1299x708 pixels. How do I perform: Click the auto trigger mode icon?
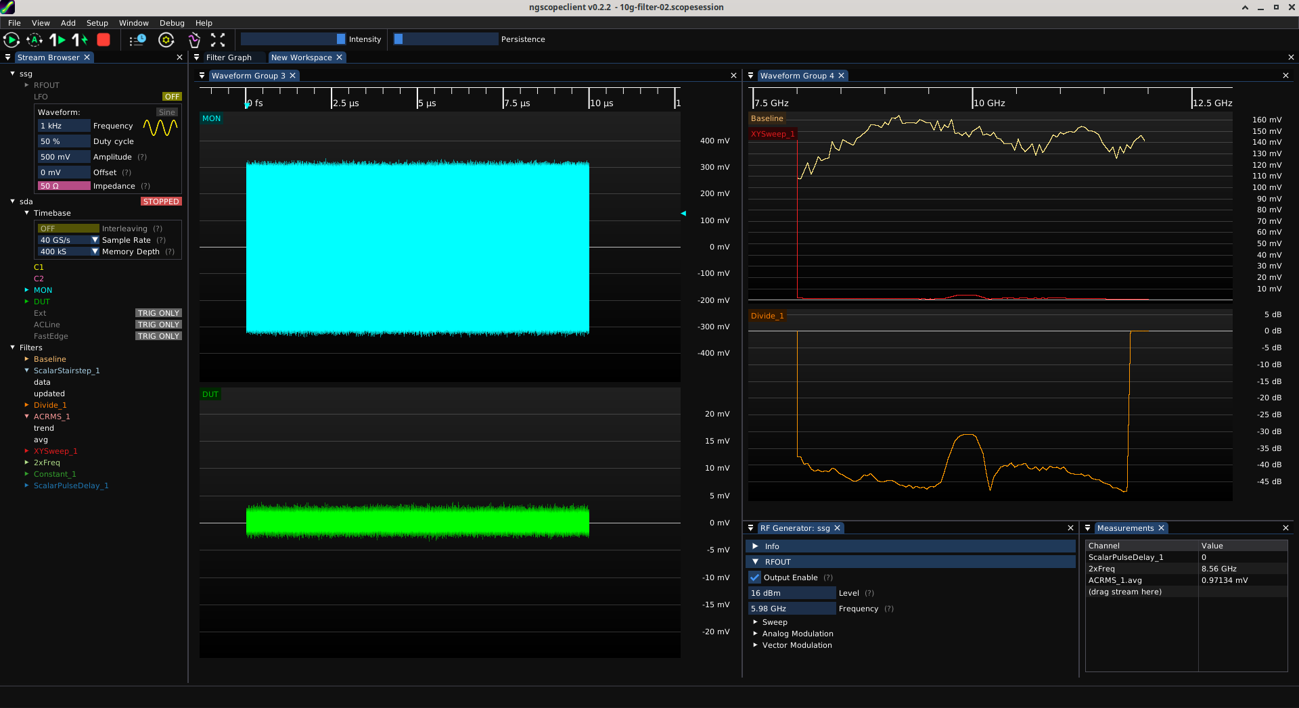(35, 40)
